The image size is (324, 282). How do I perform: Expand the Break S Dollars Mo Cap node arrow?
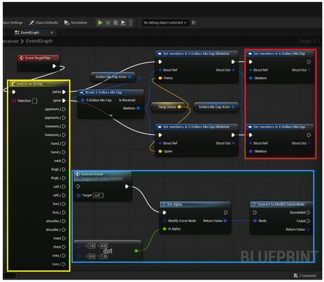click(x=111, y=115)
